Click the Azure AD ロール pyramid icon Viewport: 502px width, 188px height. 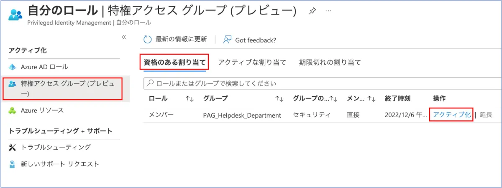point(13,67)
